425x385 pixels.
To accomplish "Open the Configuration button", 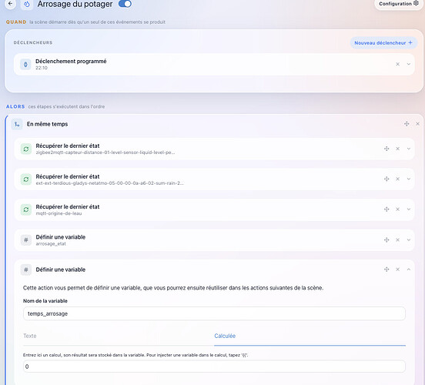I will [x=399, y=4].
